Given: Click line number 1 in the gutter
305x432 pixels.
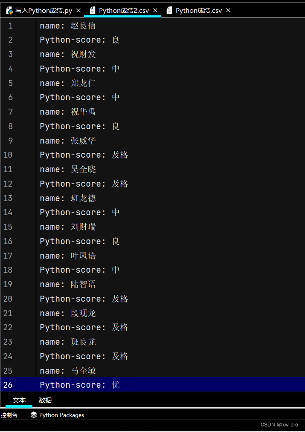Looking at the screenshot, I should click(x=11, y=26).
